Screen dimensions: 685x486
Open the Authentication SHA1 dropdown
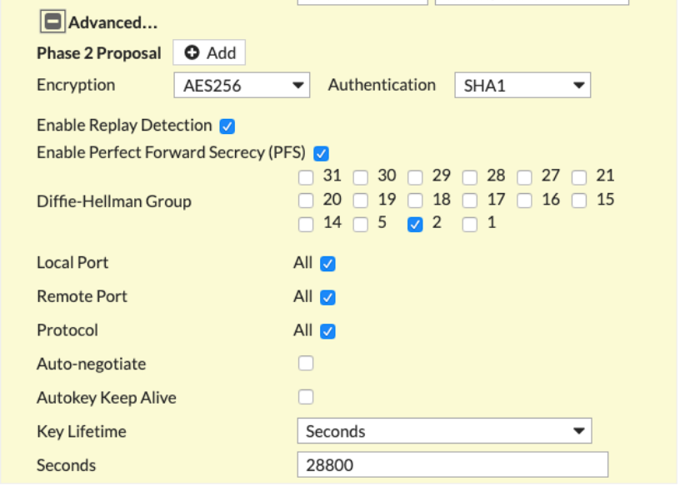click(x=522, y=86)
